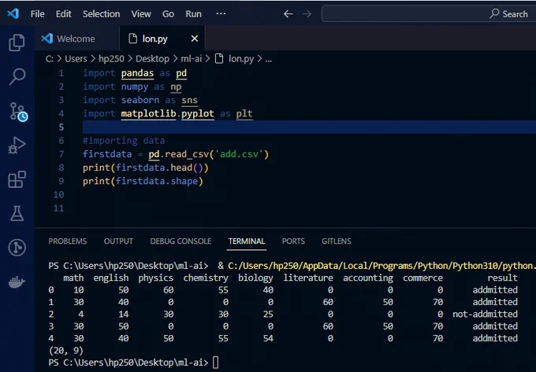The width and height of the screenshot is (536, 372).
Task: Click the C: breadcrumb segment
Action: (50, 59)
